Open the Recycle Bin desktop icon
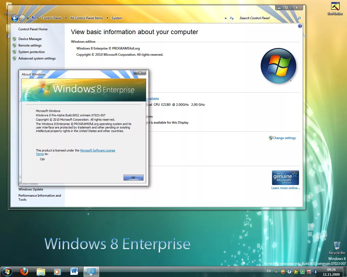347x277 pixels. pyautogui.click(x=337, y=248)
